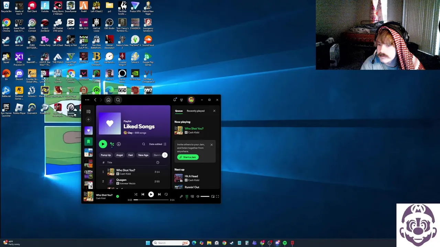The image size is (440, 247).
Task: Start a Jam session
Action: coord(188,157)
